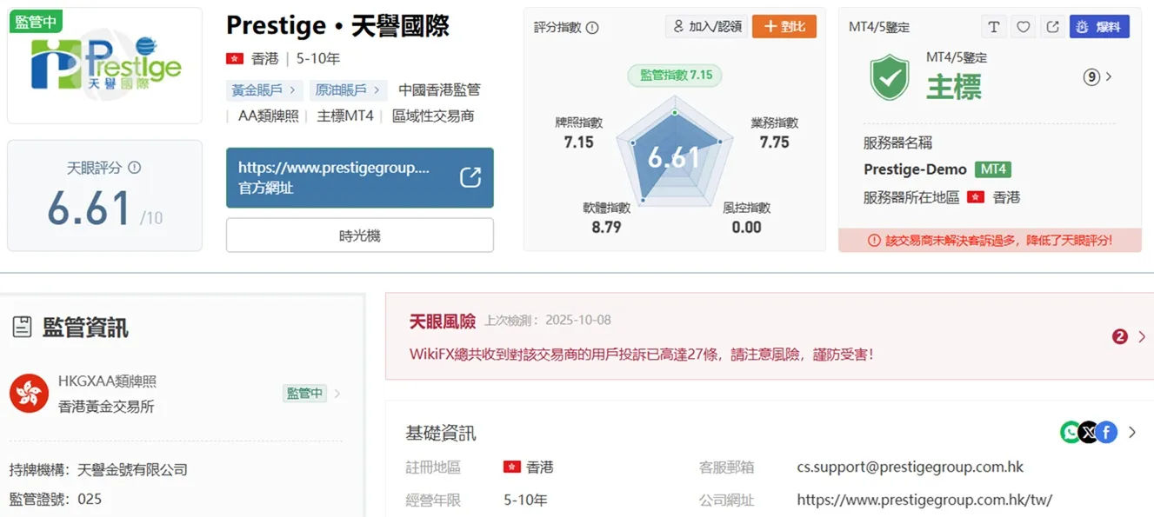Select the 原油賬戶 tag
The width and height of the screenshot is (1154, 517).
click(349, 89)
